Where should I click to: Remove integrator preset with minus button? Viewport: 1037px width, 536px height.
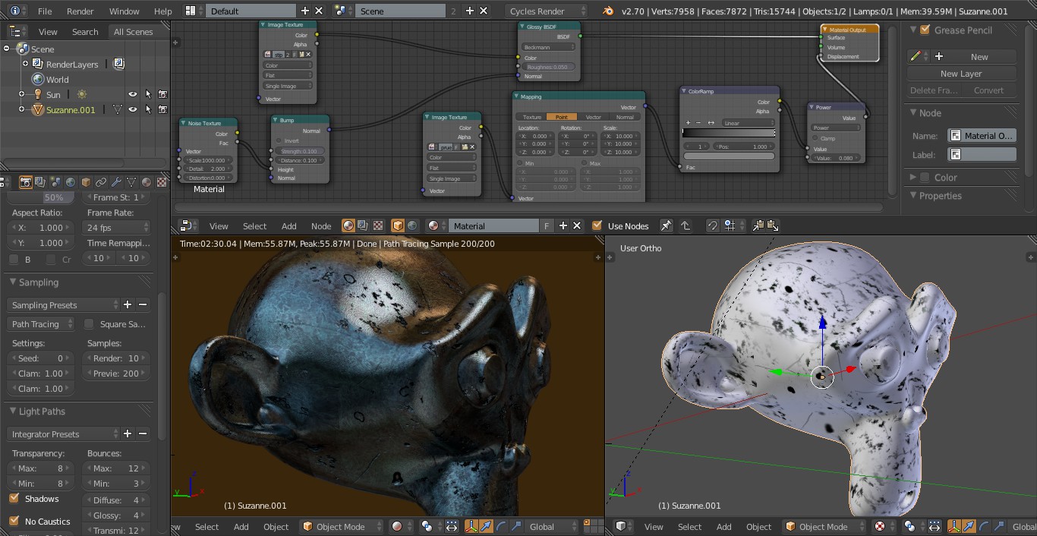coord(143,434)
